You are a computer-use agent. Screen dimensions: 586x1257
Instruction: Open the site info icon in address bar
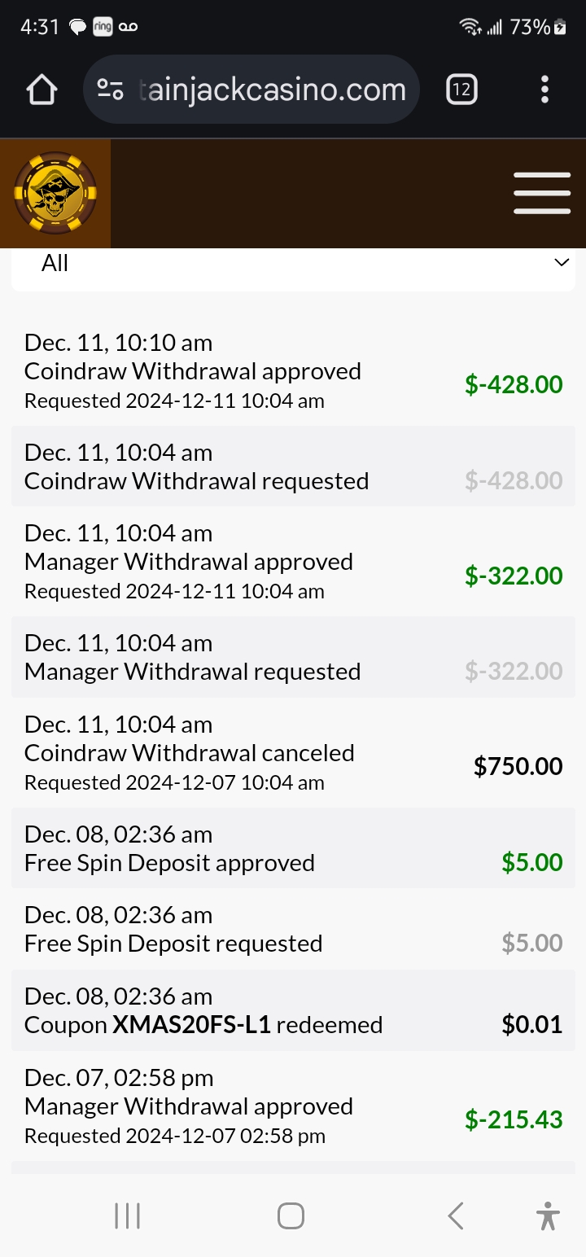(x=110, y=90)
